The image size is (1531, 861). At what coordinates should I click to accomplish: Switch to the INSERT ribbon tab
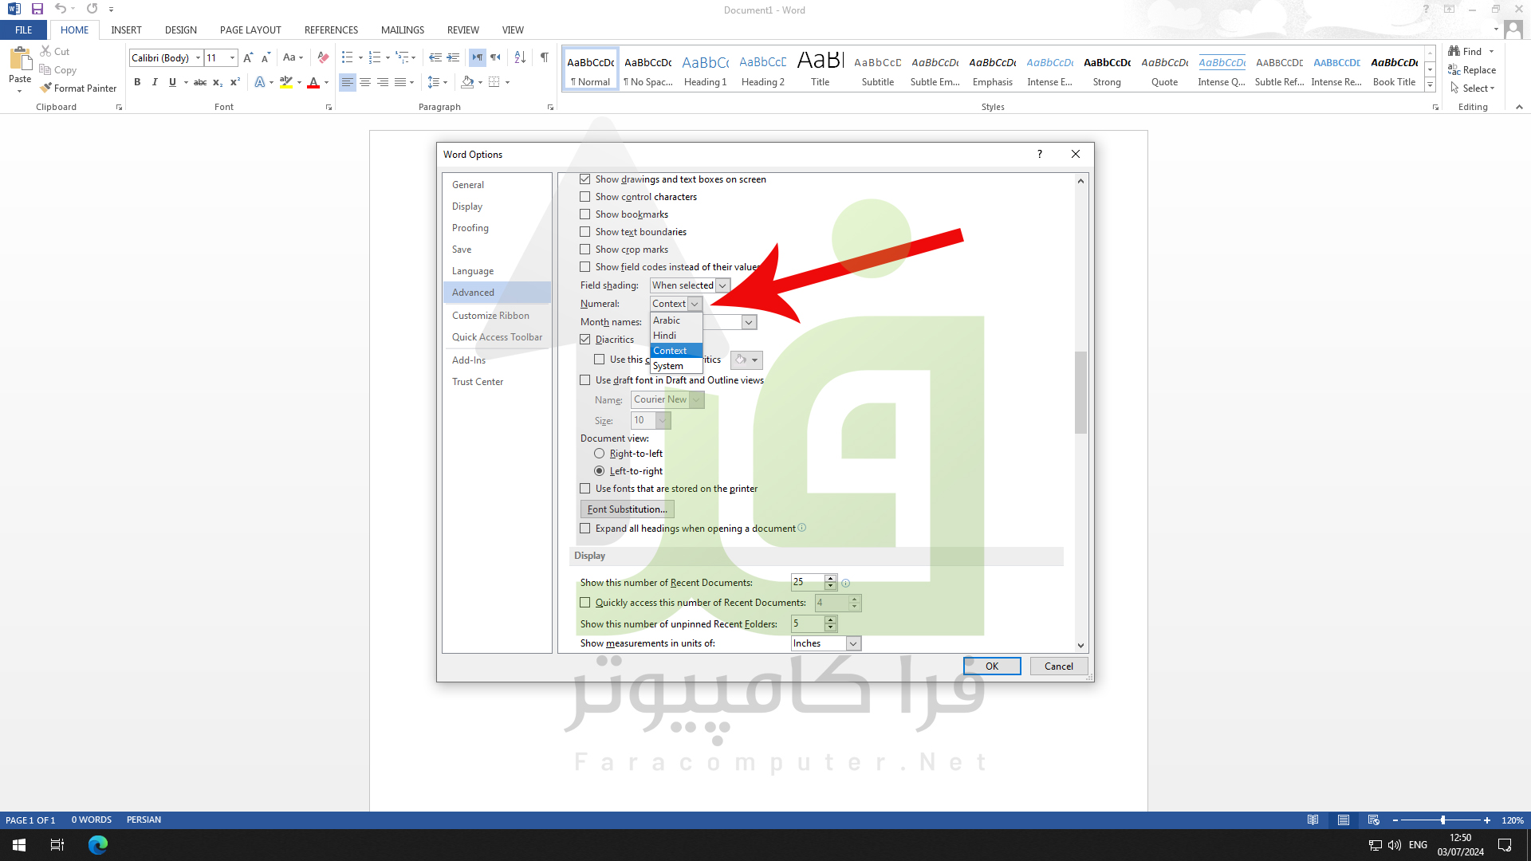pyautogui.click(x=126, y=30)
